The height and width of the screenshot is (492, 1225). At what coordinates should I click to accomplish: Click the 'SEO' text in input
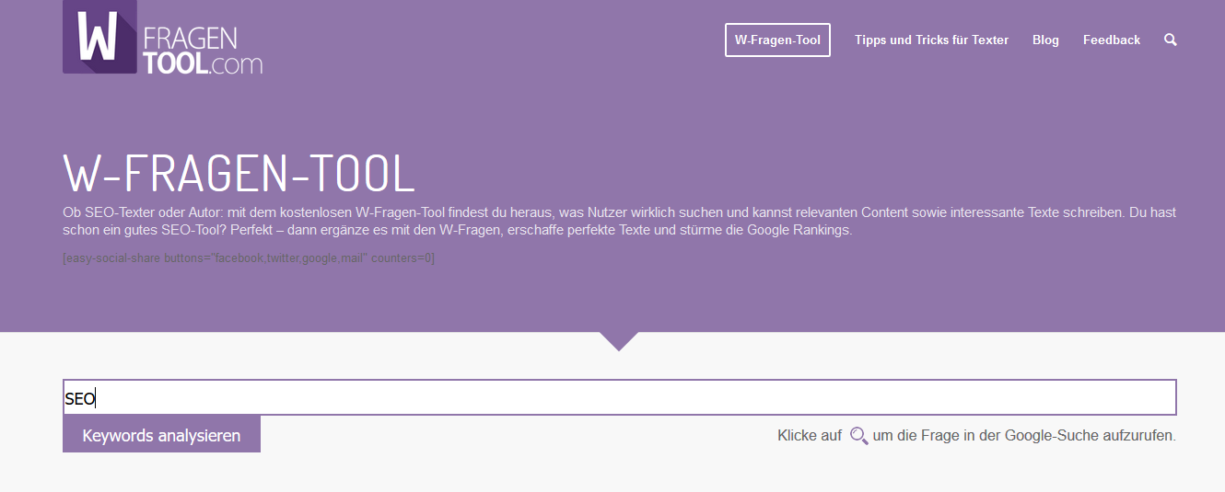pos(79,398)
